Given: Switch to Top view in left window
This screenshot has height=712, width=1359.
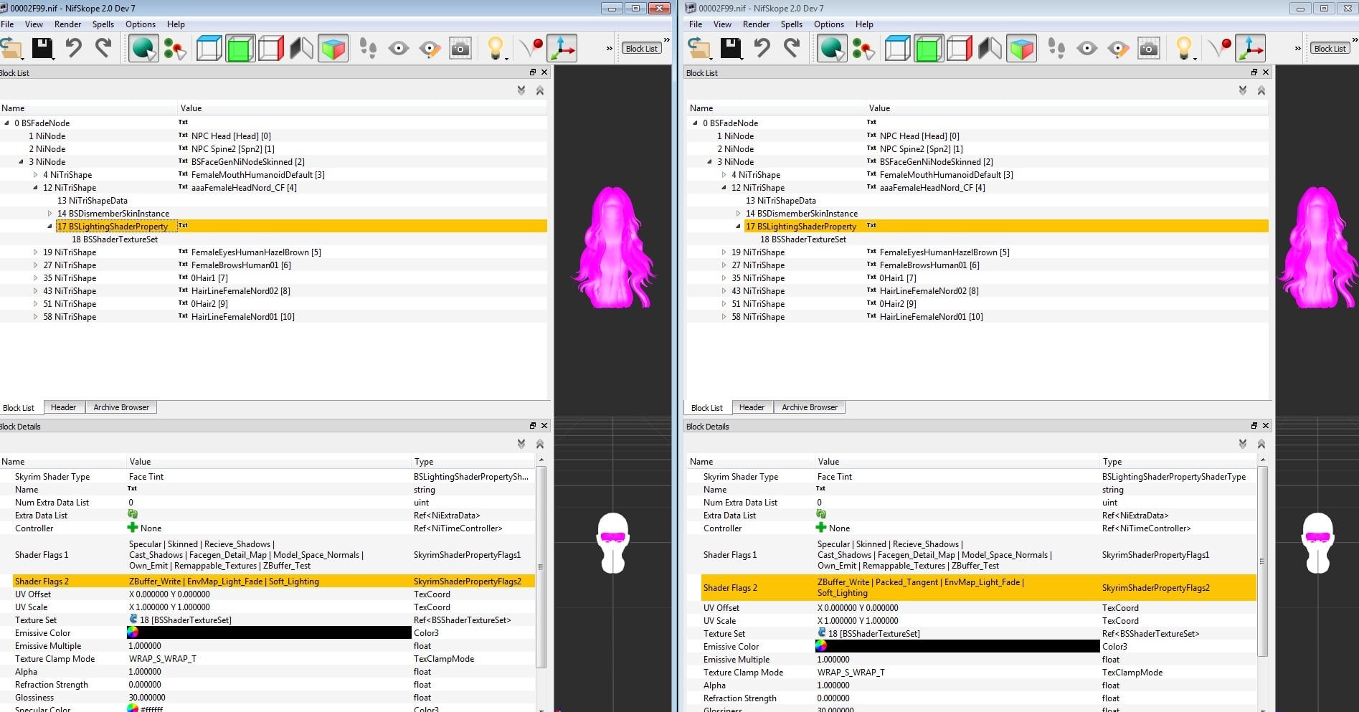Looking at the screenshot, I should click(209, 48).
